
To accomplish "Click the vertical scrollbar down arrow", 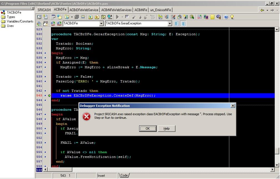I will tap(277, 165).
